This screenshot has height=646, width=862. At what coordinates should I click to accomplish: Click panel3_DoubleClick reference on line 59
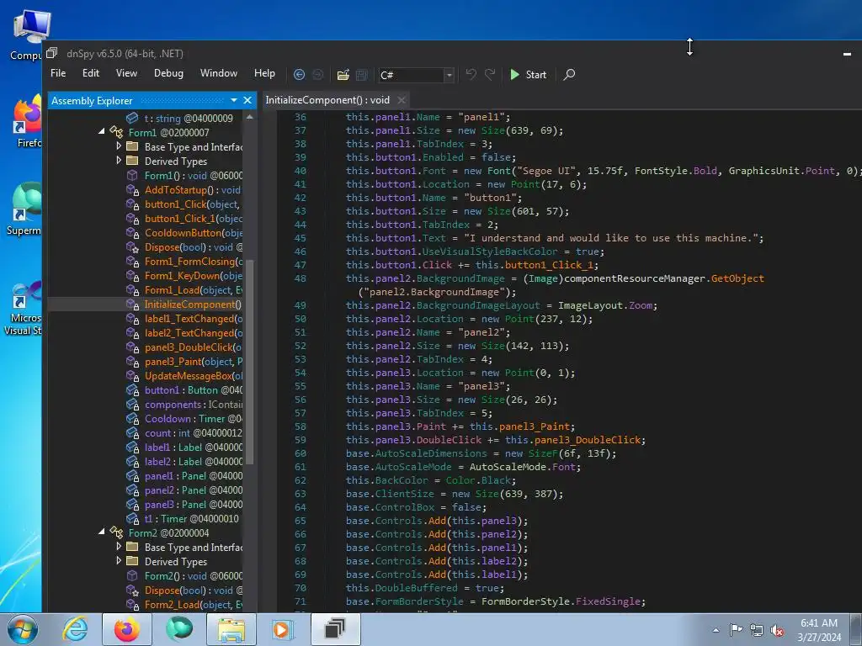[x=587, y=440]
